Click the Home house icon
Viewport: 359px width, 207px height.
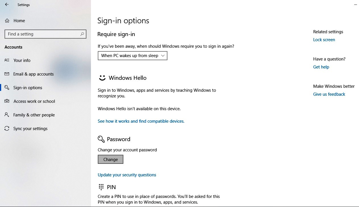(7, 21)
